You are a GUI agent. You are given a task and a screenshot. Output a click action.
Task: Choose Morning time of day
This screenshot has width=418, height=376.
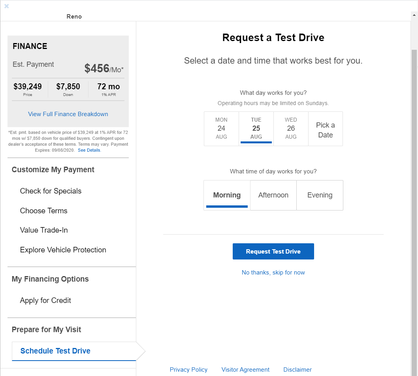227,196
